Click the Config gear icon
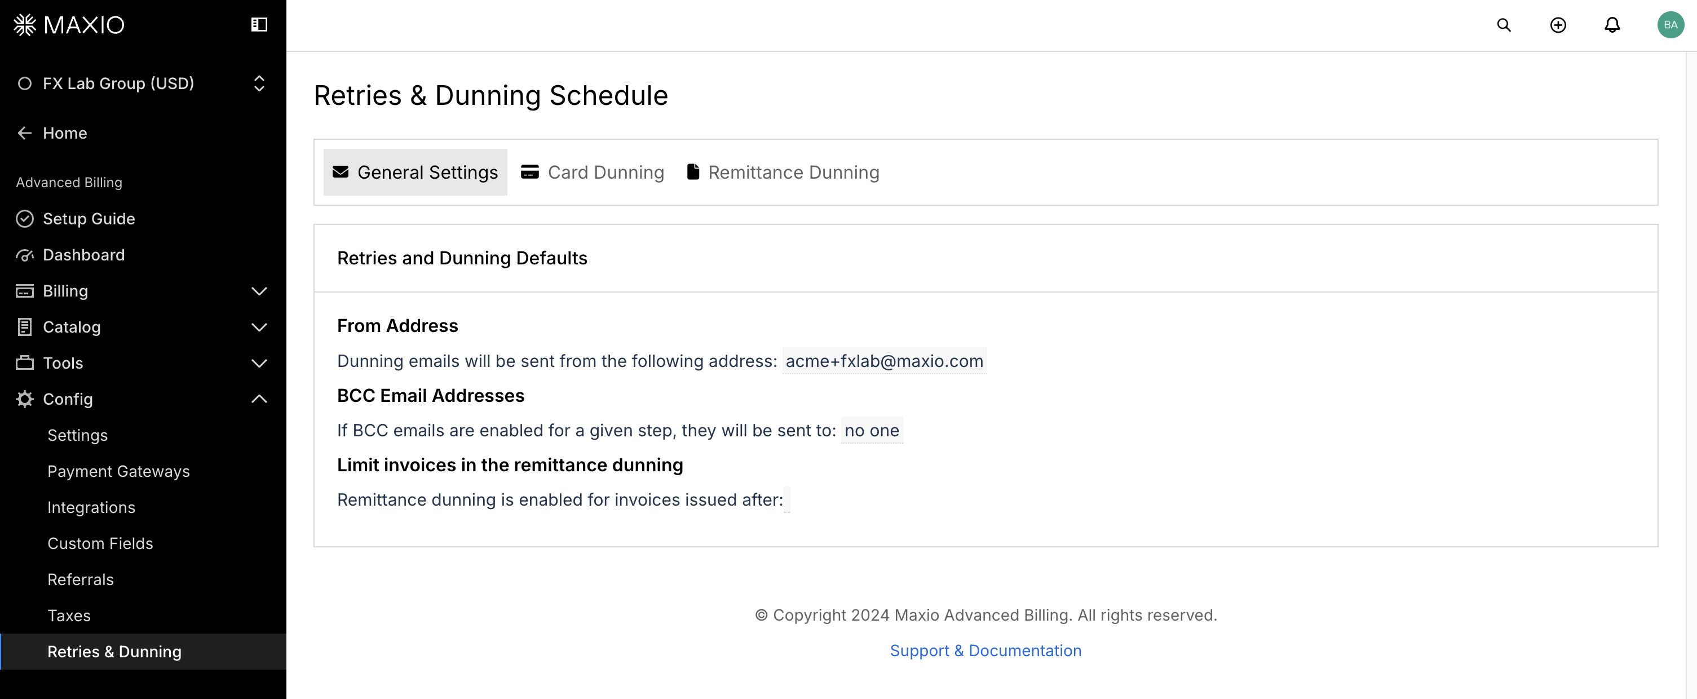Viewport: 1697px width, 699px height. tap(25, 399)
